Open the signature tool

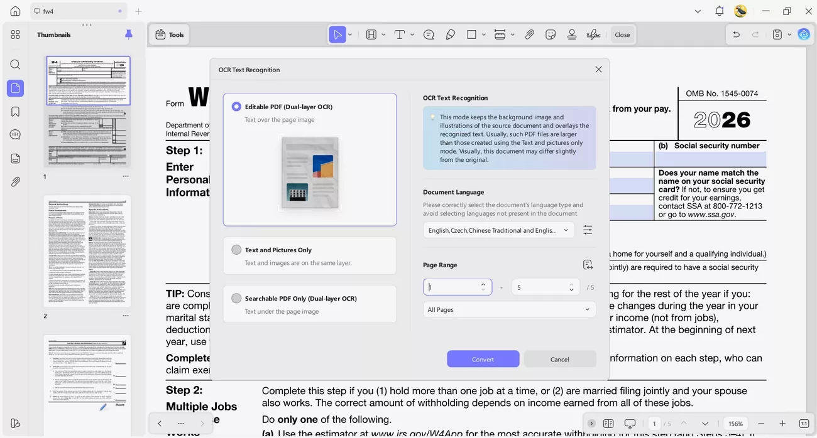(x=593, y=35)
